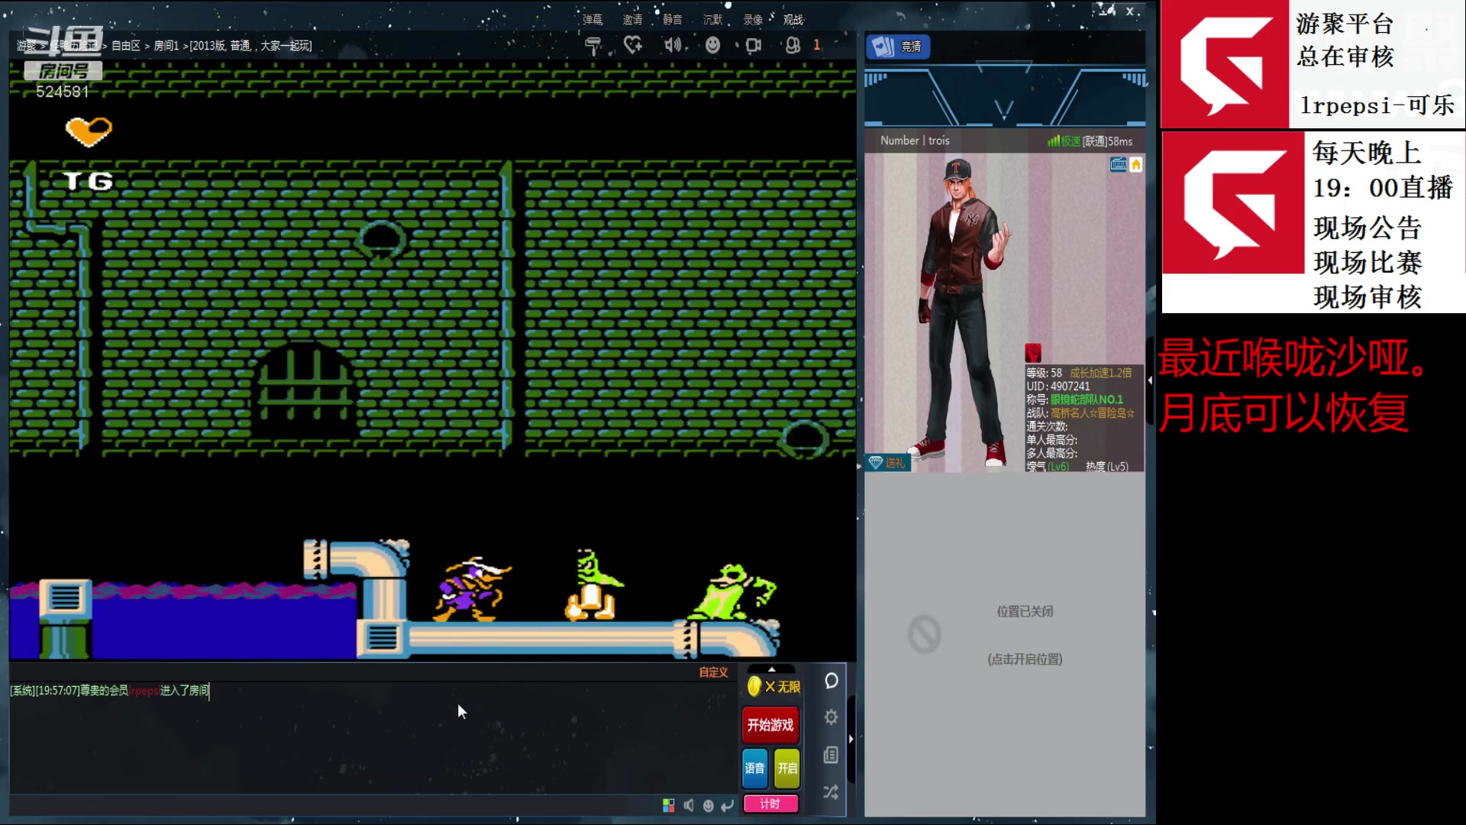The width and height of the screenshot is (1466, 825).
Task: Click the disabled position slot 位置已关闭
Action: (x=1025, y=611)
